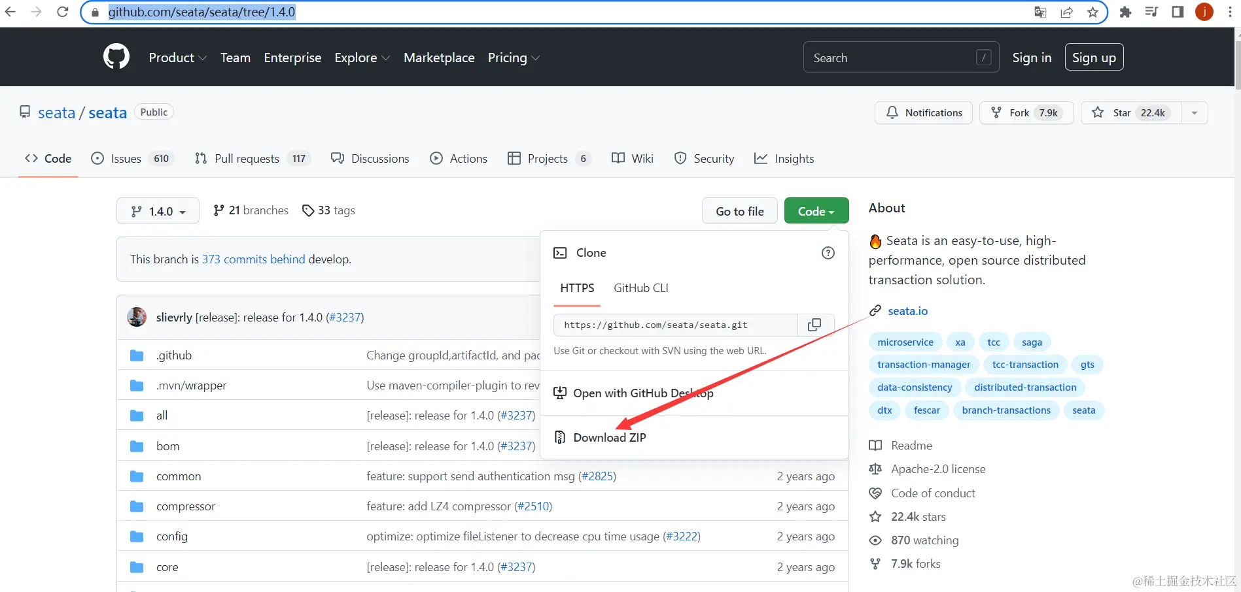Click in the GitHub Search field
Image resolution: width=1241 pixels, height=592 pixels.
(901, 58)
